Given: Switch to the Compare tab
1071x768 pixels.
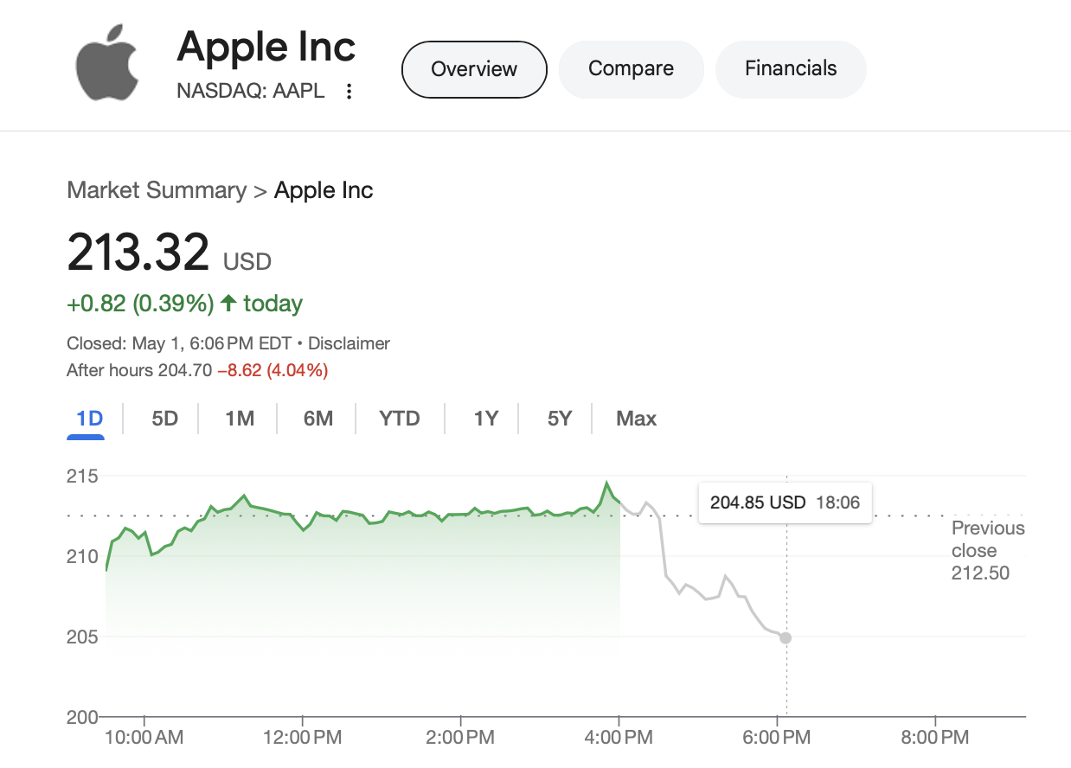Looking at the screenshot, I should (x=632, y=68).
